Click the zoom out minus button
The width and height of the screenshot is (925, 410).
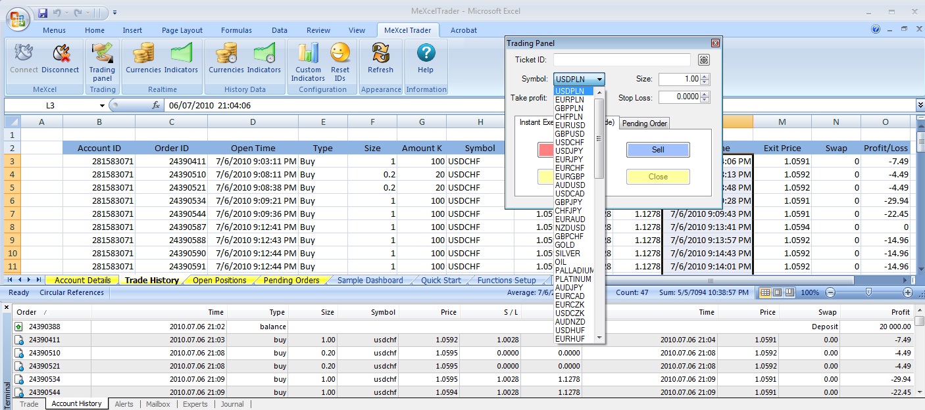(830, 292)
